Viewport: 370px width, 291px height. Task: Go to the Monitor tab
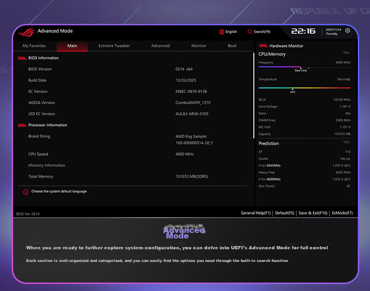tap(199, 46)
